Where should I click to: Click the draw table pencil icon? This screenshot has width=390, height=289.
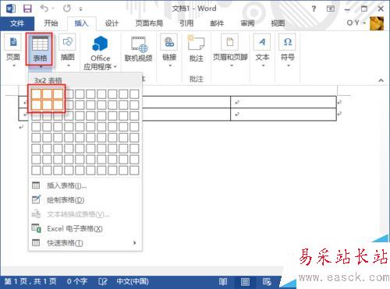coord(36,199)
